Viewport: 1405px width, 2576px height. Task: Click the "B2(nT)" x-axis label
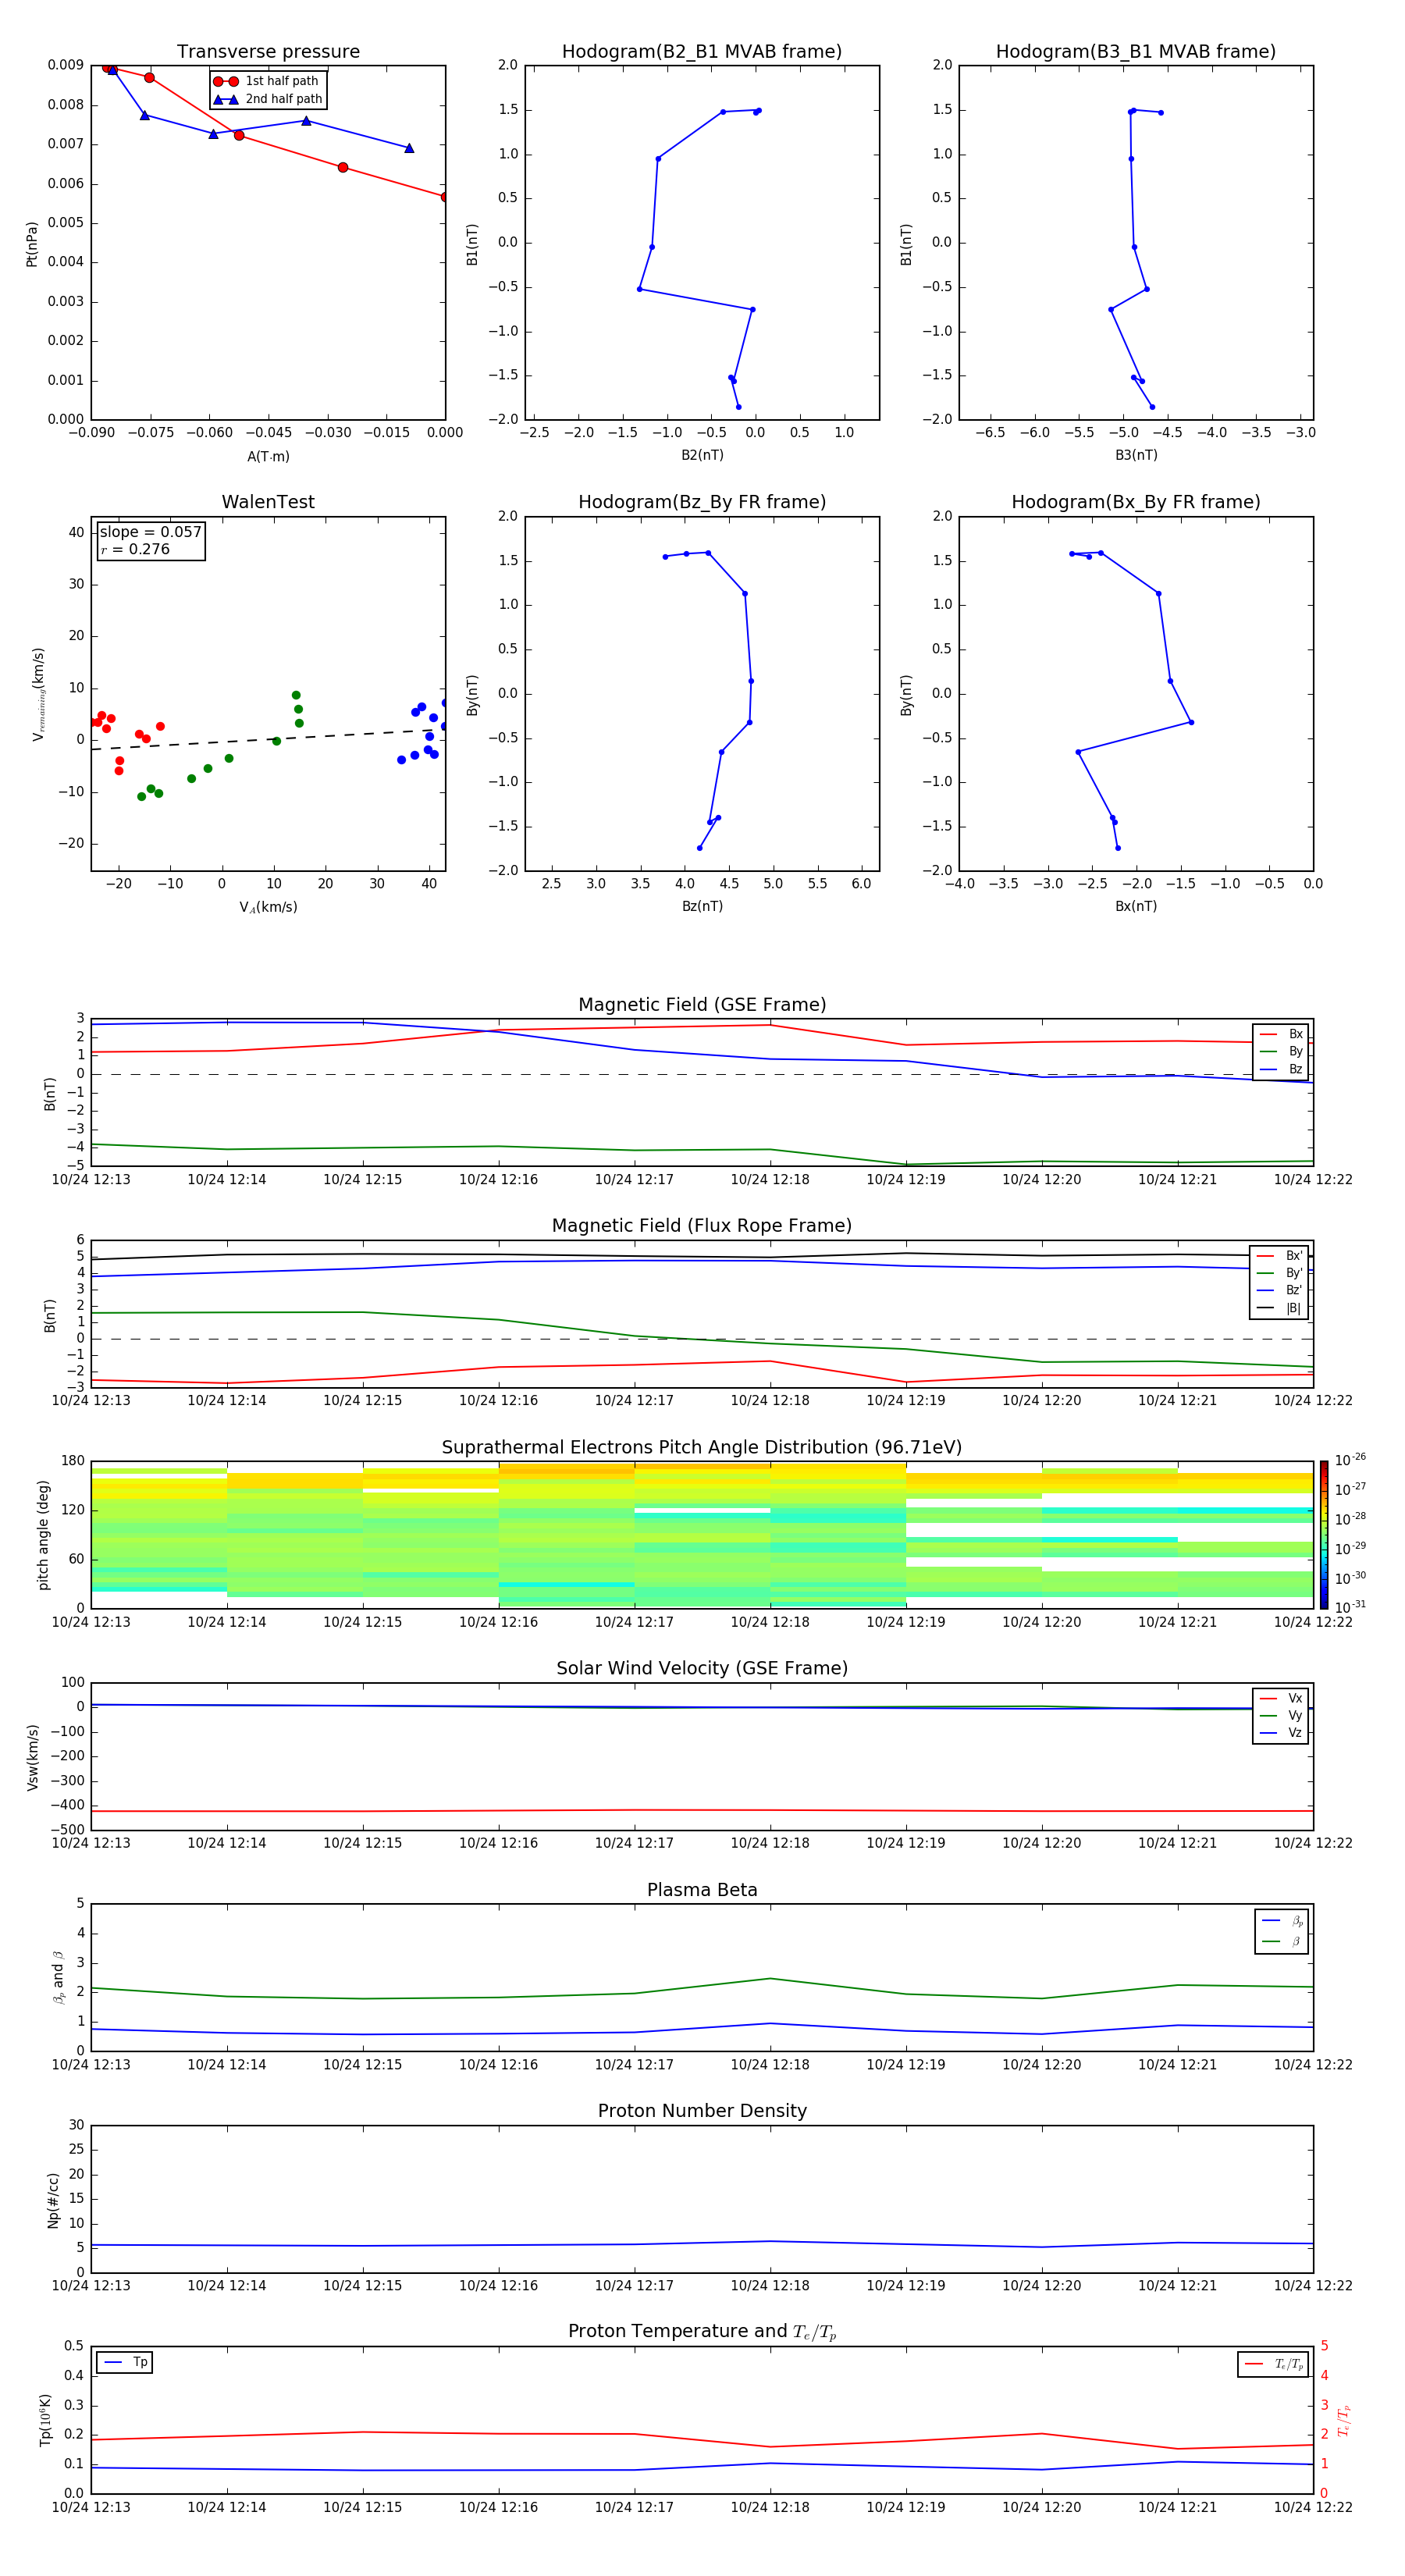[x=702, y=455]
